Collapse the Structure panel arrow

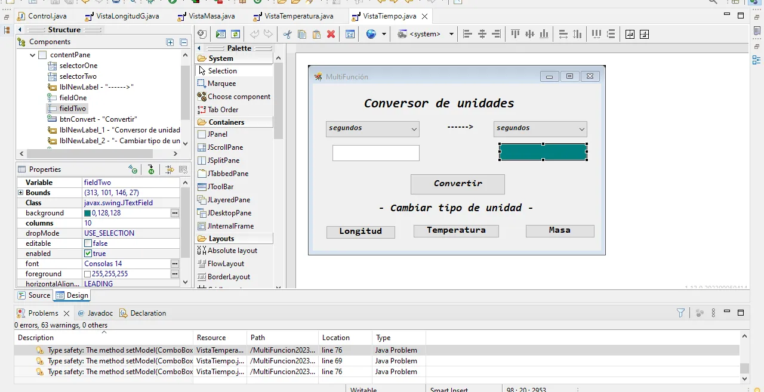click(20, 30)
